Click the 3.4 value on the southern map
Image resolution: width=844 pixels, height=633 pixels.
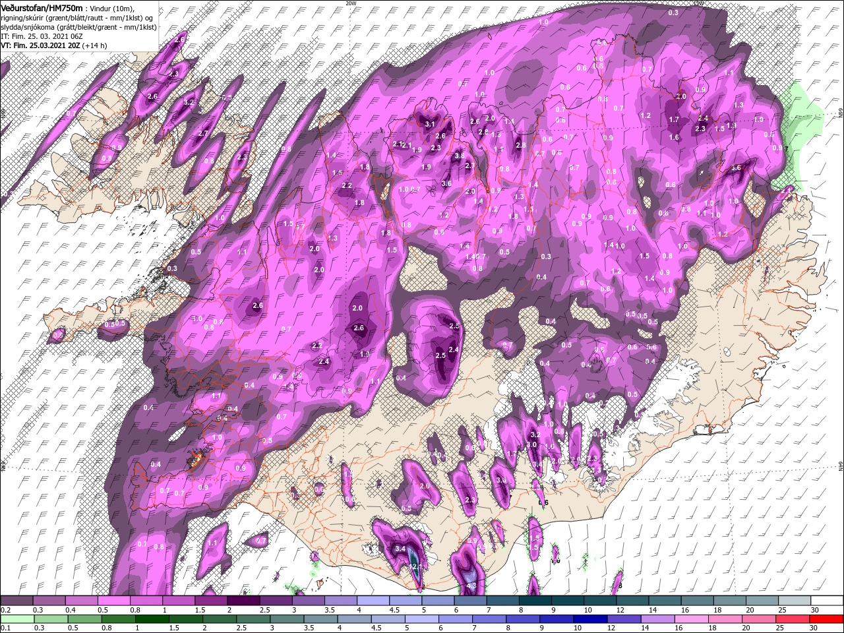click(400, 549)
